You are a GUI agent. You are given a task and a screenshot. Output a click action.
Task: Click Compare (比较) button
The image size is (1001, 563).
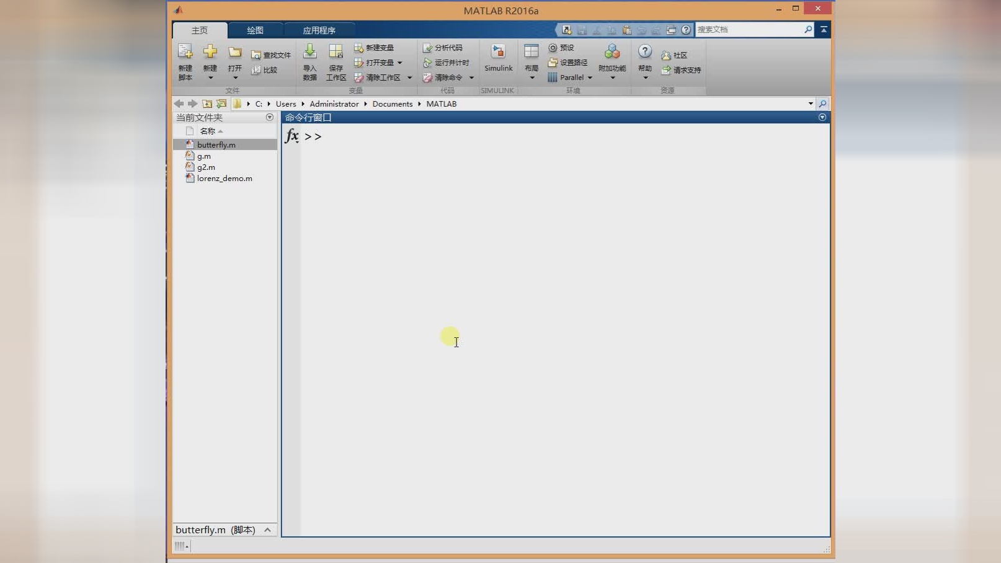point(264,70)
